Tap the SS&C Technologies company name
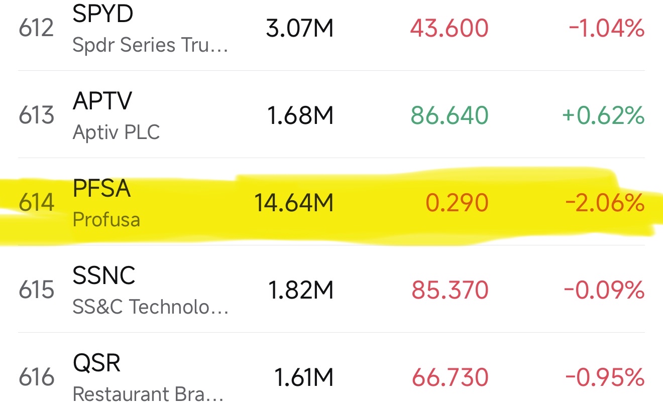Image resolution: width=663 pixels, height=415 pixels. 150,307
